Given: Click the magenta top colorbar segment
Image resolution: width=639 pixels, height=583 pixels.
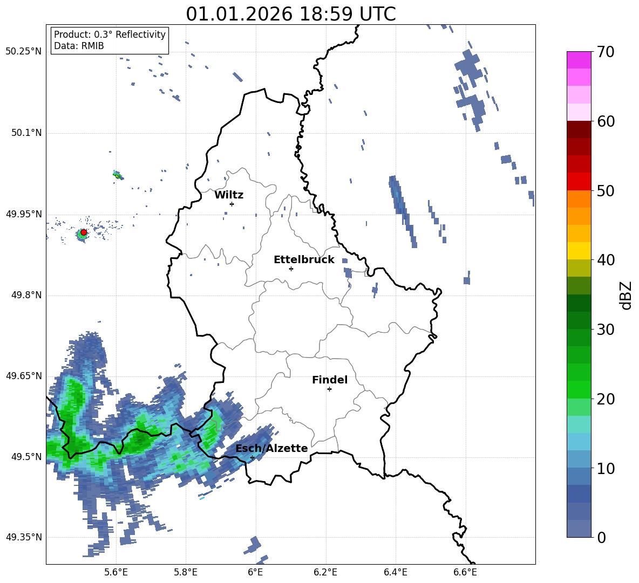Looking at the screenshot, I should point(579,60).
